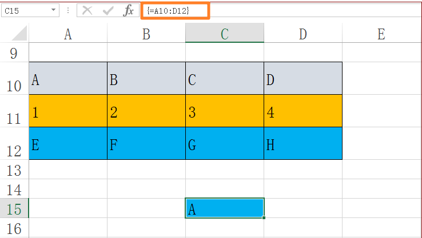Image resolution: width=422 pixels, height=238 pixels.
Task: Click the formula bar grip dots handle
Action: click(x=68, y=10)
